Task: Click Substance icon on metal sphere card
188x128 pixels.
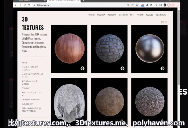Action: pyautogui.click(x=163, y=68)
